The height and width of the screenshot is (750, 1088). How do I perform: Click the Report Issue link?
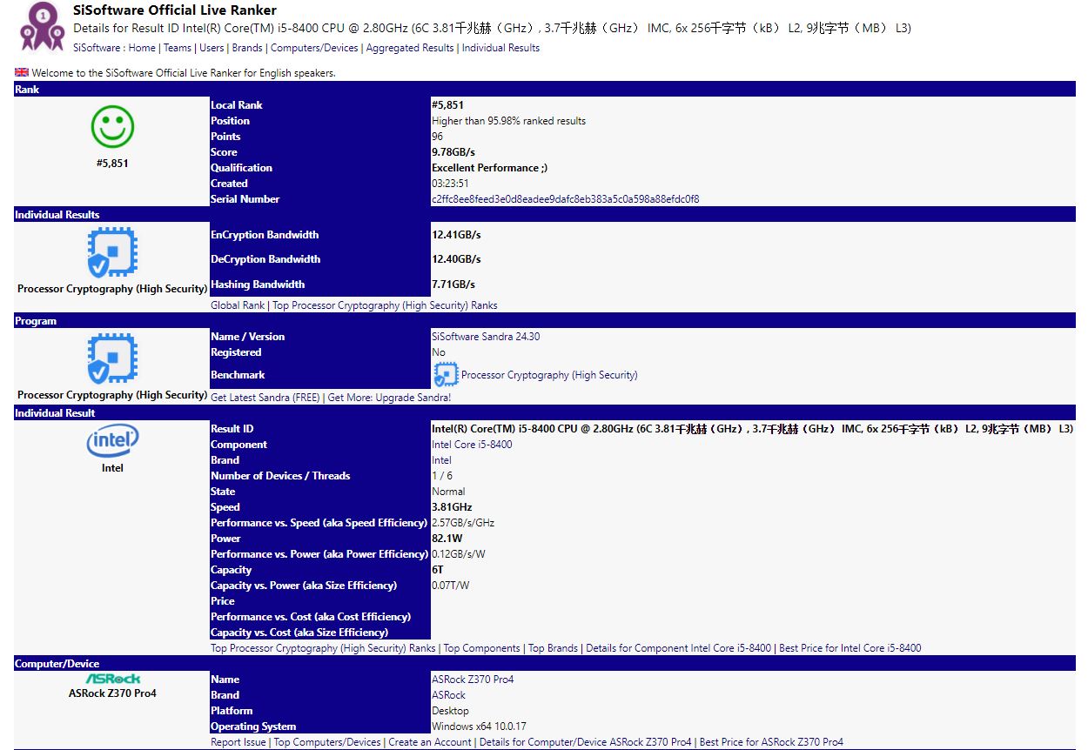point(238,742)
